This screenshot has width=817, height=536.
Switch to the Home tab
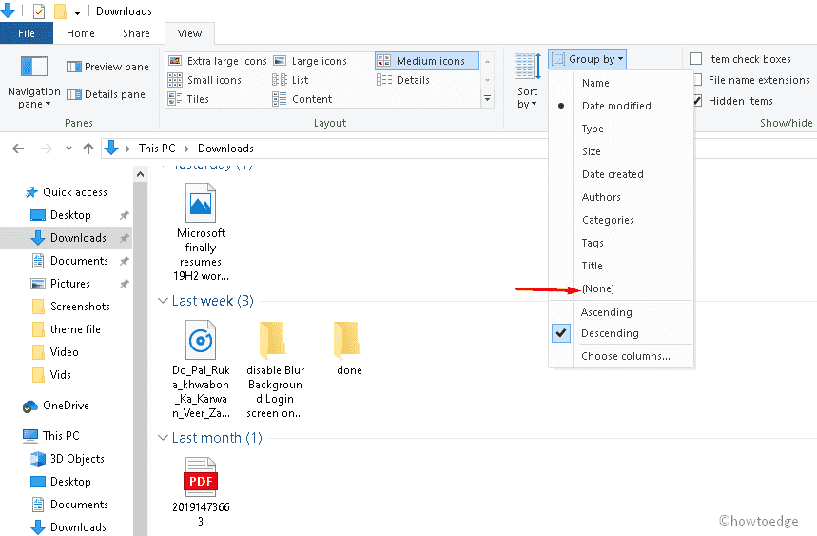(81, 33)
